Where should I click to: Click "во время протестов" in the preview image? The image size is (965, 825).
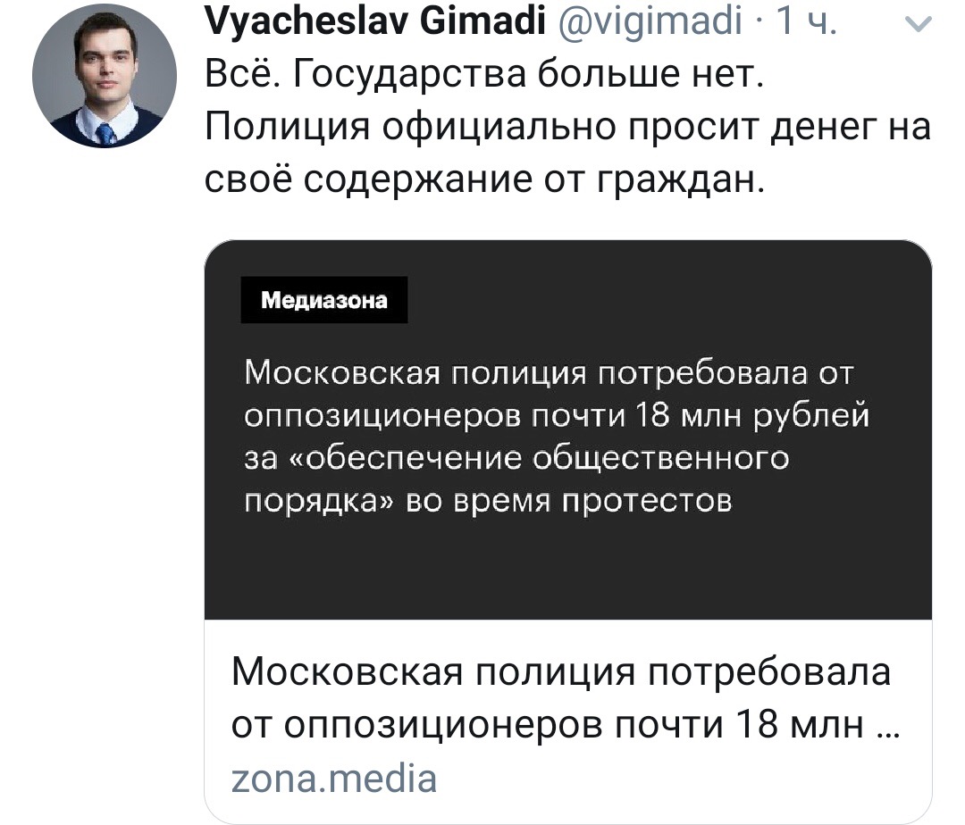(x=569, y=501)
